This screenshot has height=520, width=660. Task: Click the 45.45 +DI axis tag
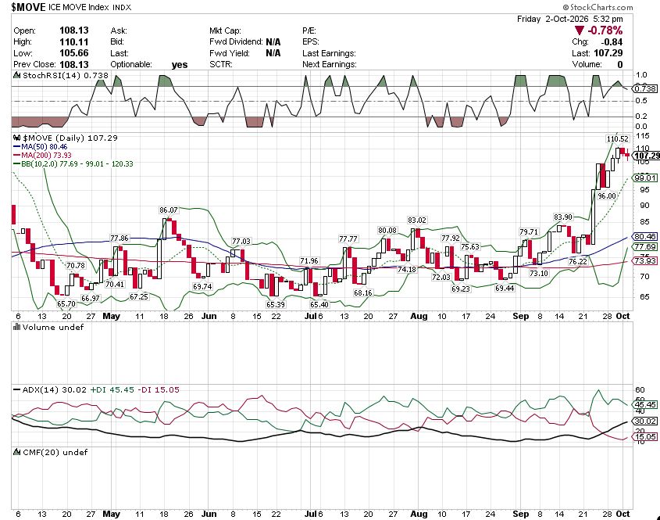pos(645,405)
